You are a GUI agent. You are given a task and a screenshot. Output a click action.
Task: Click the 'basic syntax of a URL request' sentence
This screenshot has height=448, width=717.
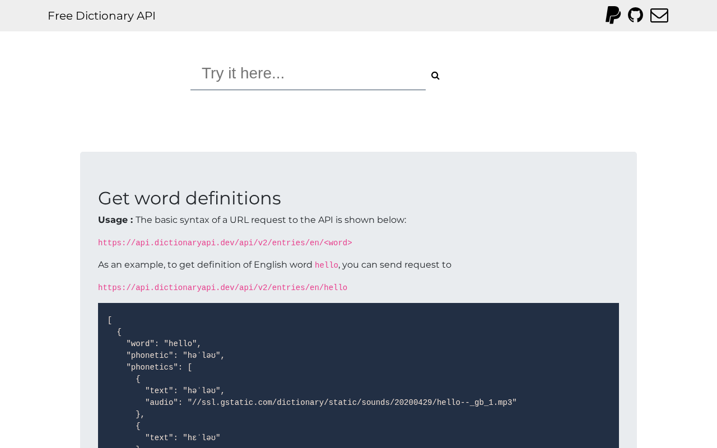(x=271, y=220)
